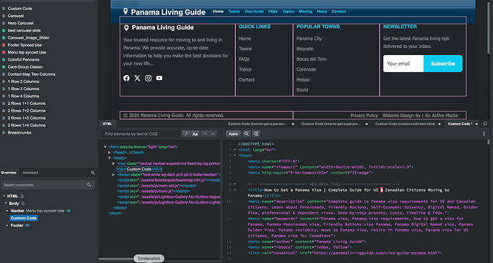Collapse the HTML item in Overview tree
The image size is (493, 263).
[4, 197]
